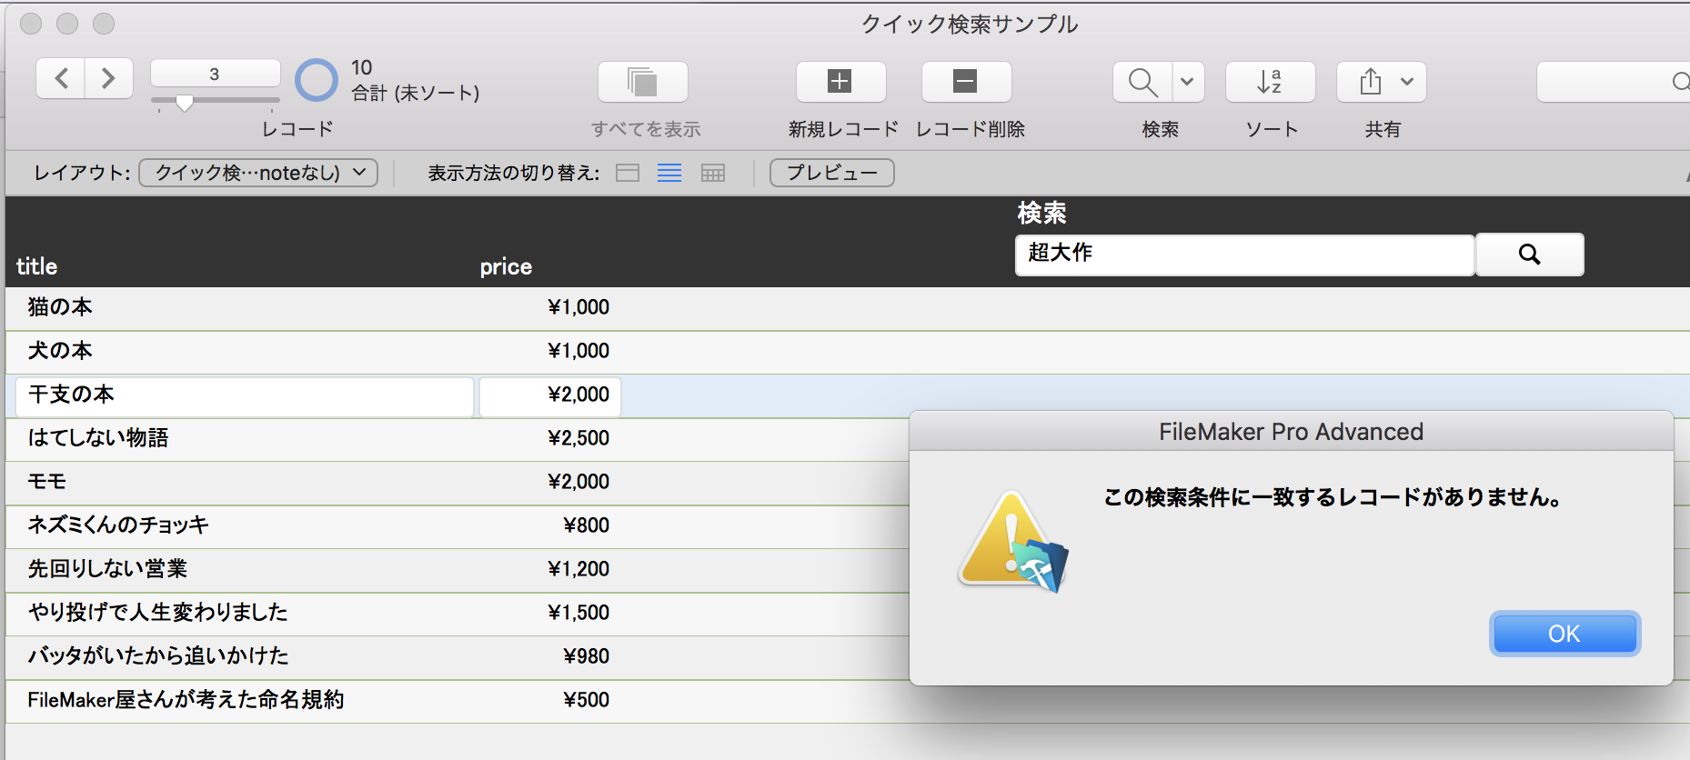Click the found set pie circle icon
Image resolution: width=1690 pixels, height=760 pixels.
pyautogui.click(x=317, y=80)
